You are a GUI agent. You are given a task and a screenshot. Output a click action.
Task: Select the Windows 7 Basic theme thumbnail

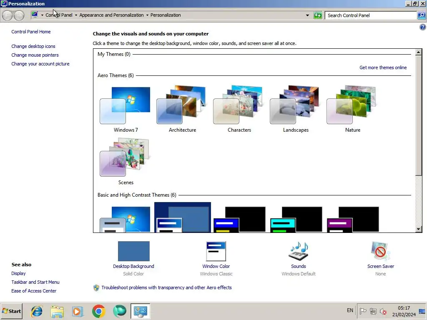125,219
